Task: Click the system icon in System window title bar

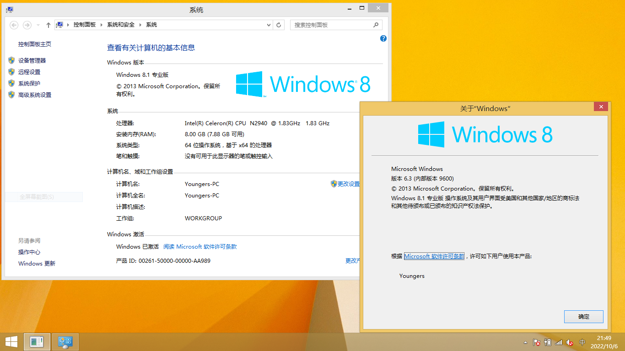Action: click(9, 10)
